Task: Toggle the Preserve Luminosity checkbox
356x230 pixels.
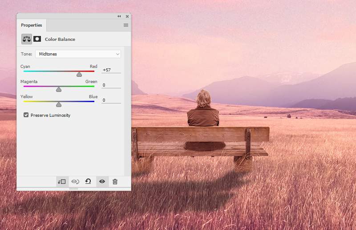Action: click(x=26, y=115)
